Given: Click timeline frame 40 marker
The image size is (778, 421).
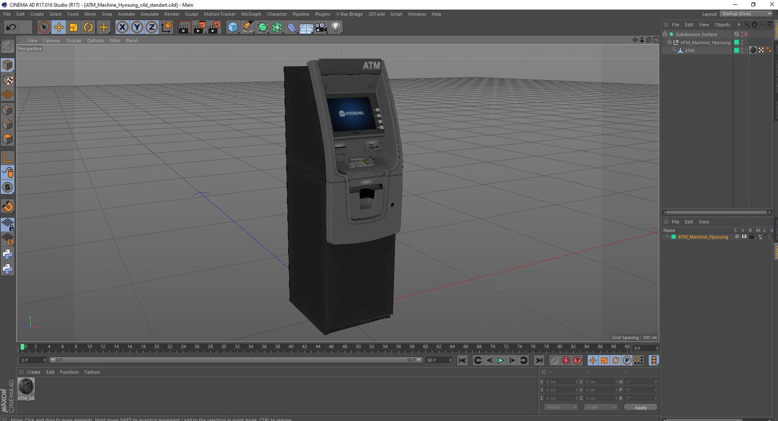Looking at the screenshot, I should [291, 347].
